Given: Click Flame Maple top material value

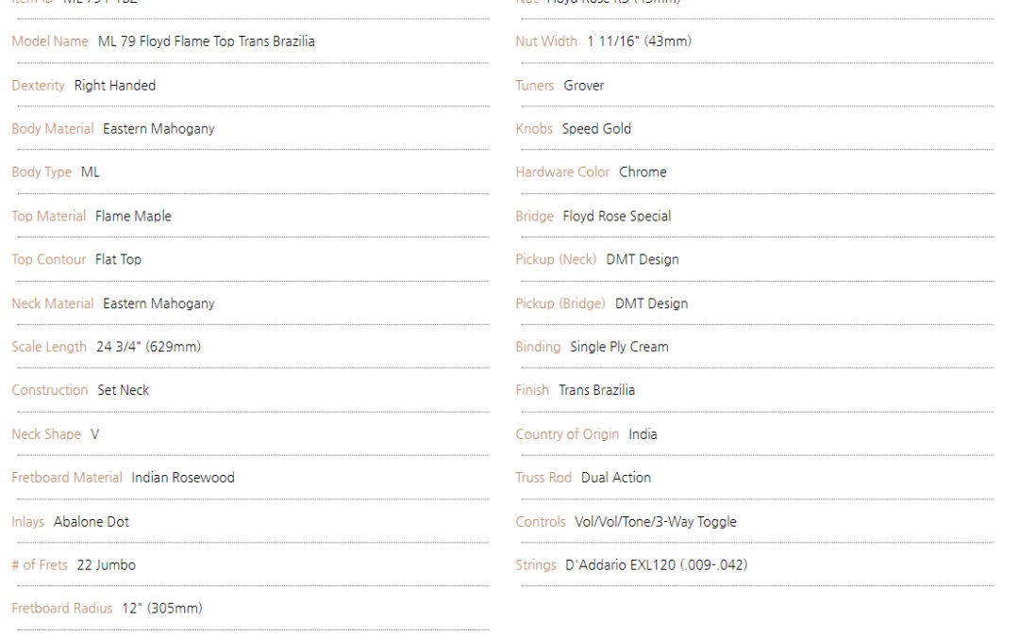Looking at the screenshot, I should click(133, 216).
